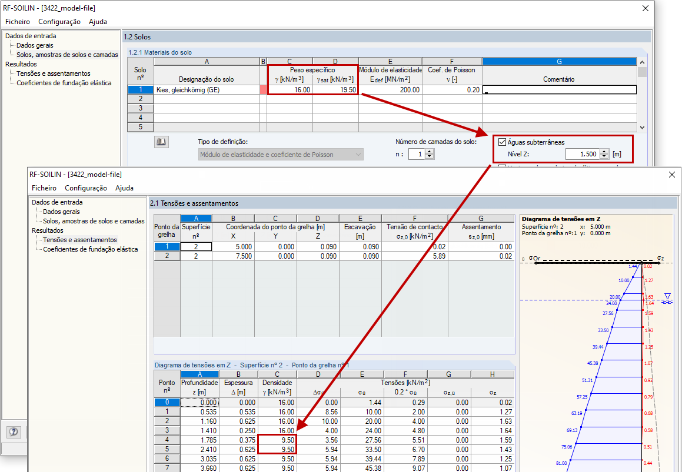Open Ficheiro menu in the 1.2 Solos window
This screenshot has width=682, height=472.
pyautogui.click(x=18, y=21)
